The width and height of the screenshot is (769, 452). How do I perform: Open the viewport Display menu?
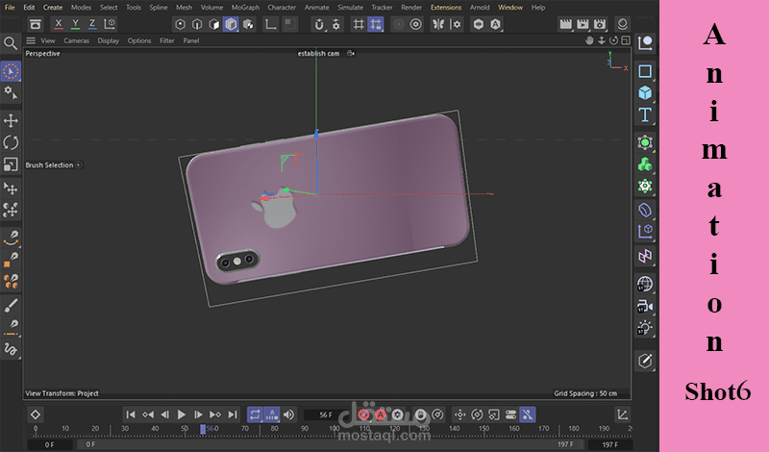[109, 40]
